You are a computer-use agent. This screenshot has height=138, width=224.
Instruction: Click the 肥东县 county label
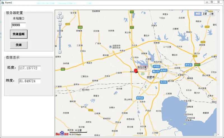[x=188, y=65]
